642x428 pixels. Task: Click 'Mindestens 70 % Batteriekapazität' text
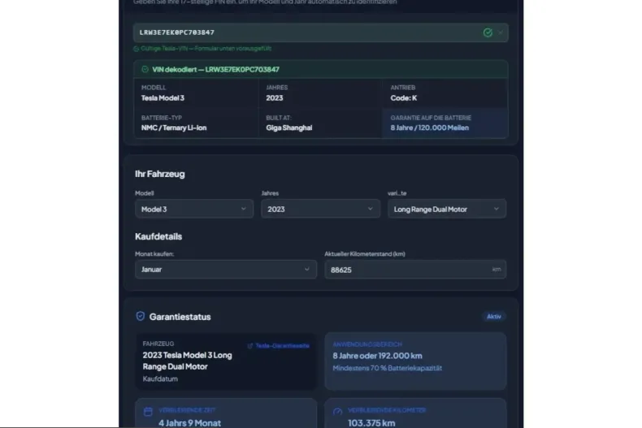pyautogui.click(x=387, y=368)
